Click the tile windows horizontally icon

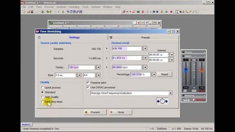pos(74,12)
